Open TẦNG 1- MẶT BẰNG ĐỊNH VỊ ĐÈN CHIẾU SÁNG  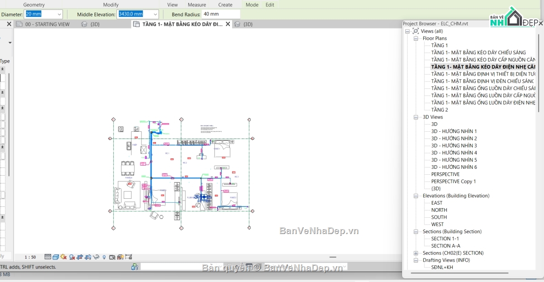(x=482, y=81)
